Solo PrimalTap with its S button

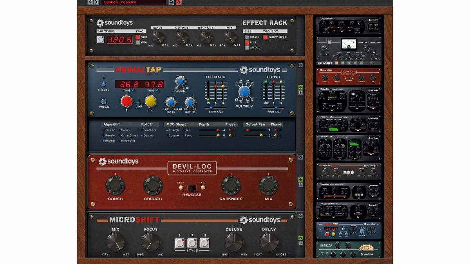point(300,93)
